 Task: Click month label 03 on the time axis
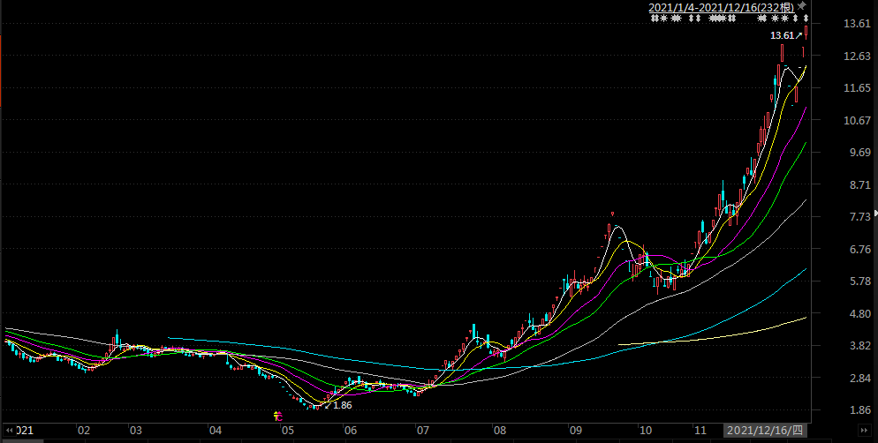tap(135, 430)
